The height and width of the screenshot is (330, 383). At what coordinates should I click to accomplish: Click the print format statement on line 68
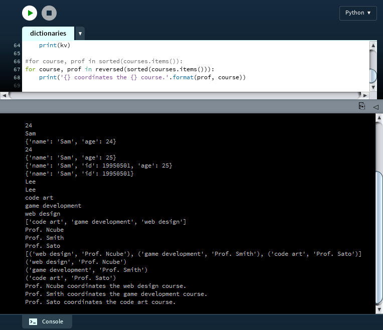[142, 77]
